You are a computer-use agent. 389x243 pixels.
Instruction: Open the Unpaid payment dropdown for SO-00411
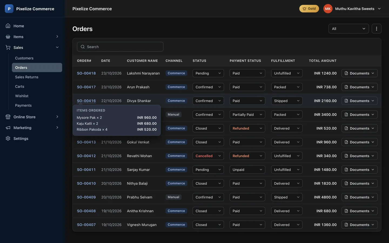[x=247, y=170]
